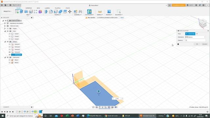210x118 pixels.
Task: Clear the plane selection with red X
Action: [197, 34]
